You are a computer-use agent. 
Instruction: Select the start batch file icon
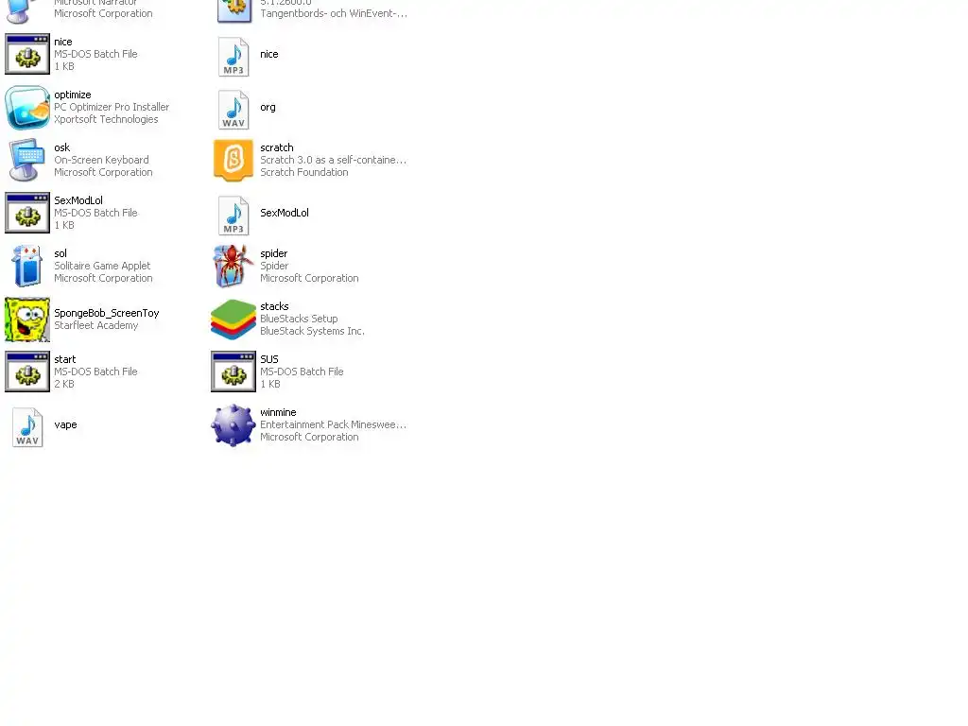click(x=27, y=372)
